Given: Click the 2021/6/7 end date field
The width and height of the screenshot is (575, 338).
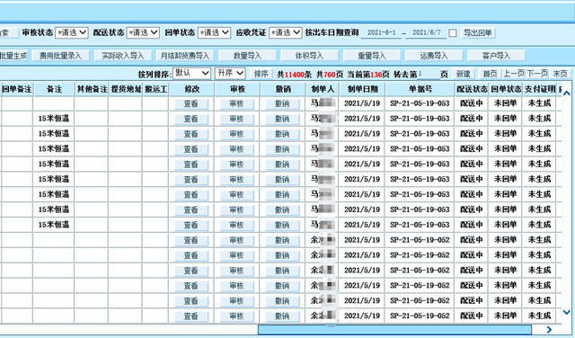Looking at the screenshot, I should [426, 32].
